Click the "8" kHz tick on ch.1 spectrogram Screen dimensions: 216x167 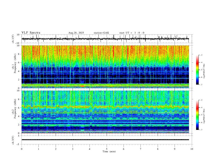click(19, 54)
